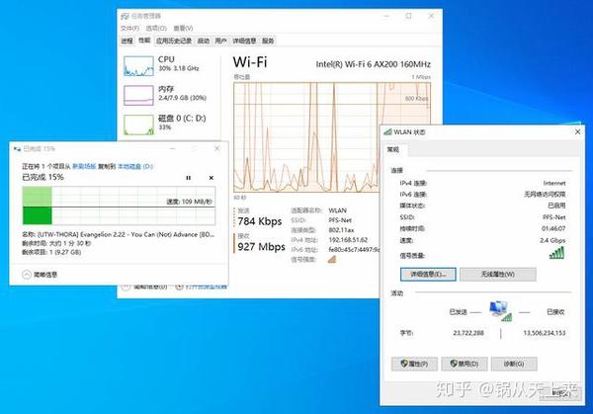Open 详细信息(E)... in WLAN status
Viewport: 593px width, 414px height.
[428, 274]
